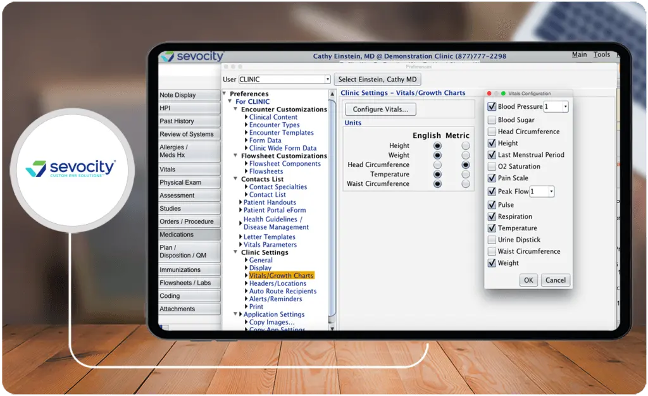Collapse the Clinic Settings node
Screen dimensions: 648x396
pos(235,252)
